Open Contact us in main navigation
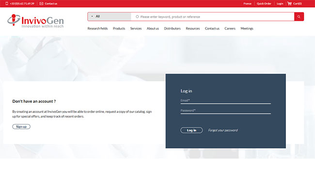The height and width of the screenshot is (194, 315). pos(212,29)
